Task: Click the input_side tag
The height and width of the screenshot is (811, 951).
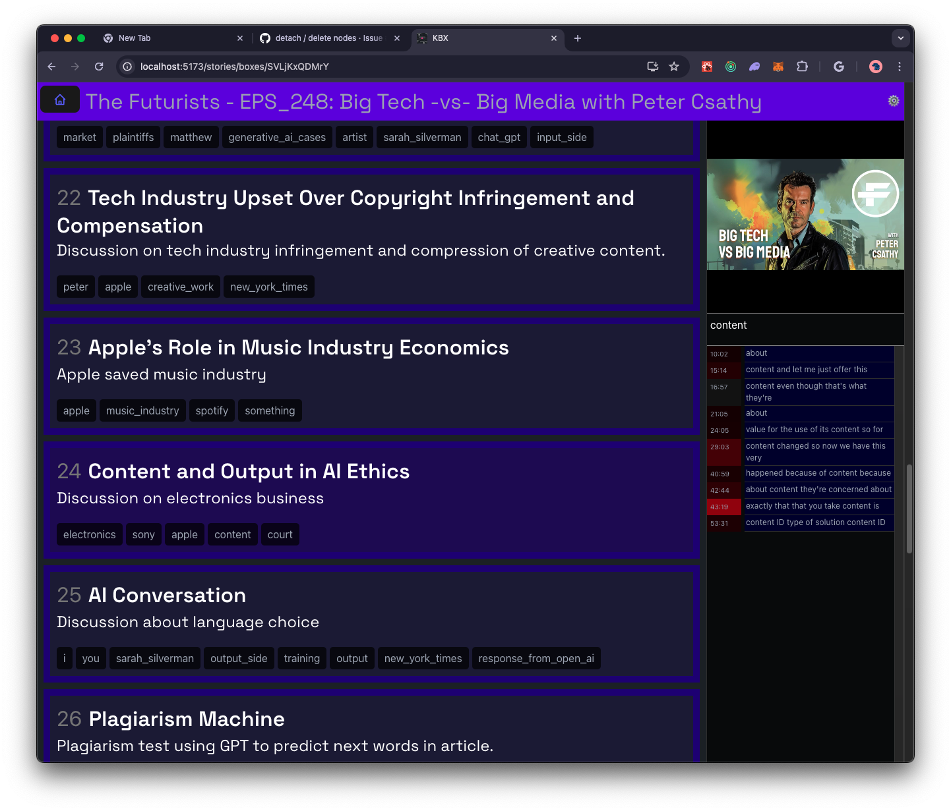Action: 562,137
